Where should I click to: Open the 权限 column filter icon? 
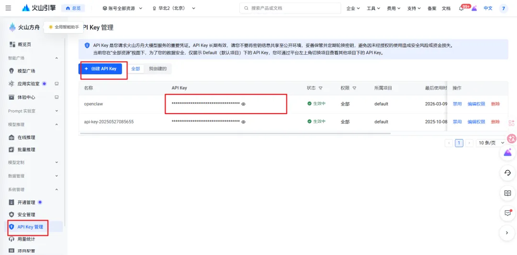(x=354, y=88)
